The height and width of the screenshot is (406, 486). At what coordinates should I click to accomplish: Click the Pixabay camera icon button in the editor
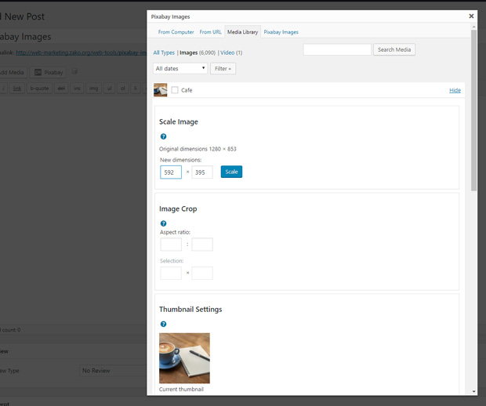49,73
